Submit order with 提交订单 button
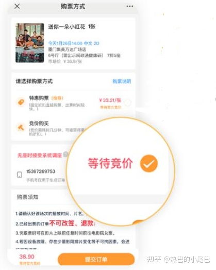216x270 pixels. coord(96,259)
